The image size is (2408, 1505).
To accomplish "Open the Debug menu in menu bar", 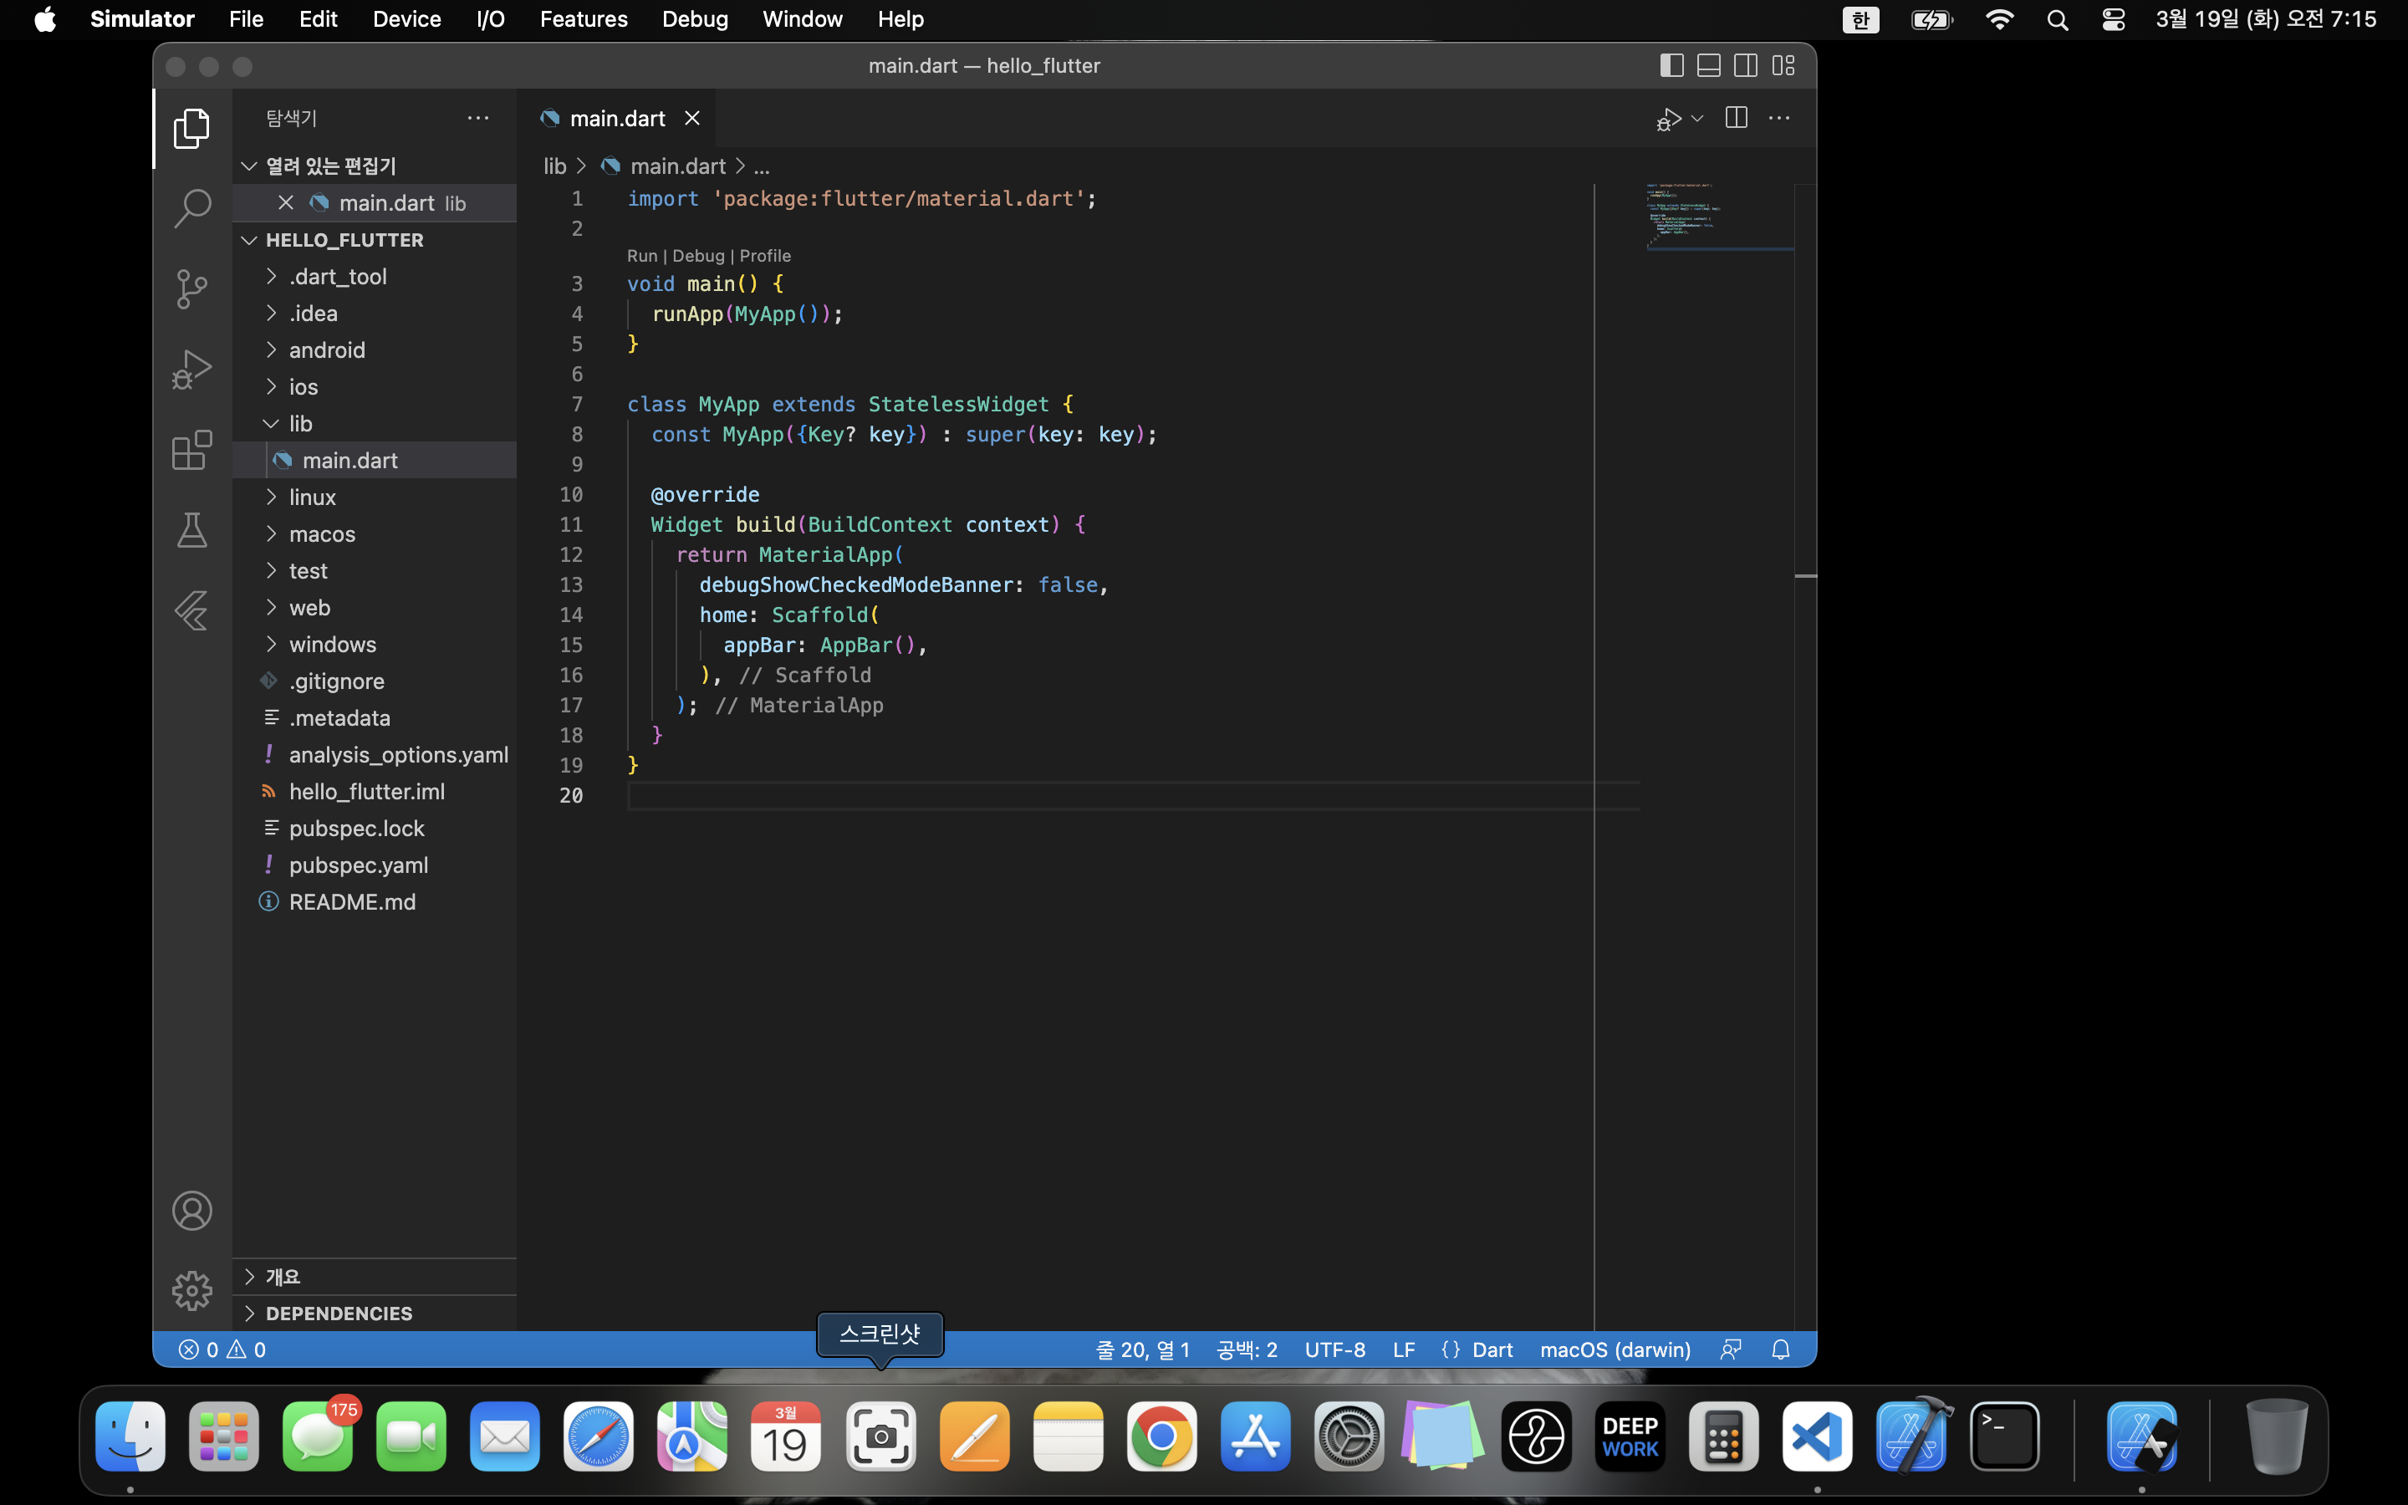I will [696, 19].
